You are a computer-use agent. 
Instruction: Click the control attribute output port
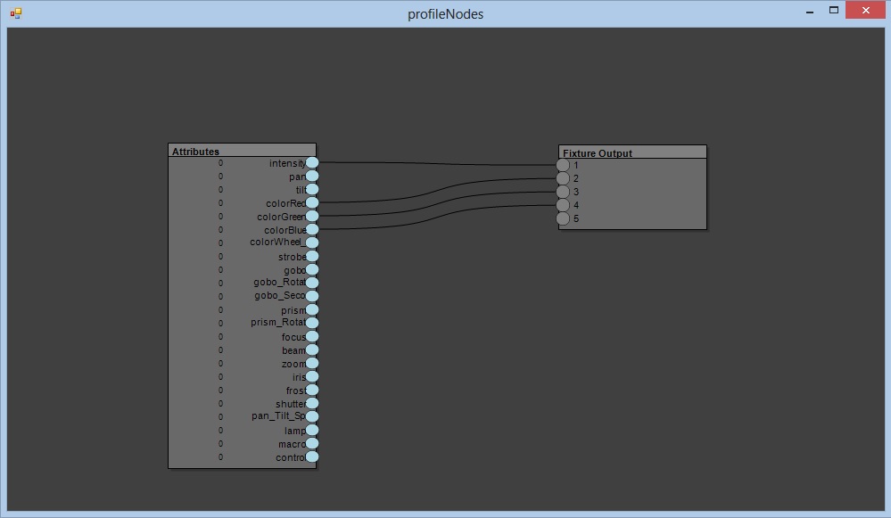[312, 457]
